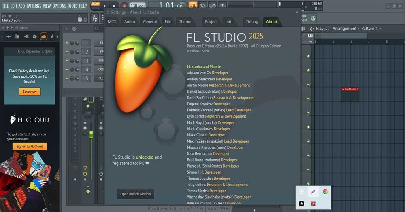The image size is (405, 212).
Task: Switch to the MIDI settings tab
Action: [112, 22]
